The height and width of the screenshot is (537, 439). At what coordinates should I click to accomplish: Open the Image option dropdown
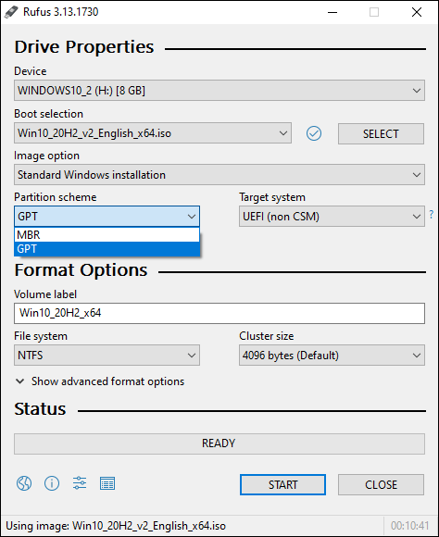pos(219,175)
